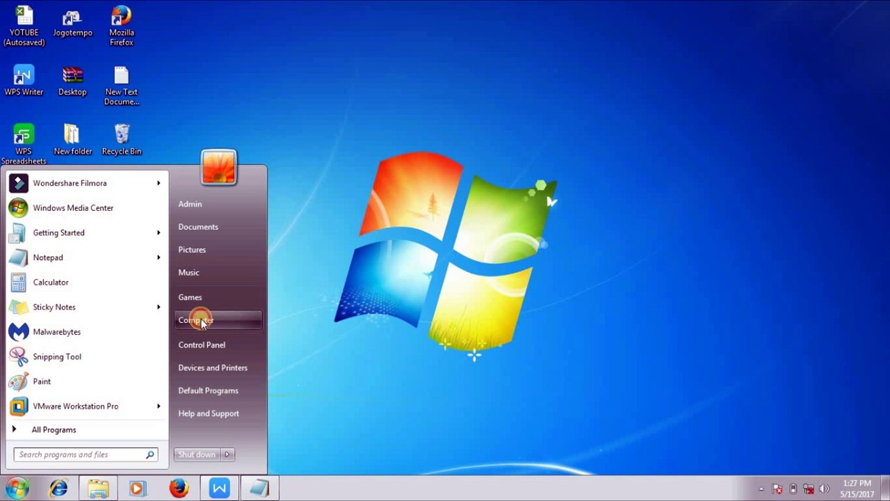
Task: Launch Windows Media Center icon
Action: (18, 208)
